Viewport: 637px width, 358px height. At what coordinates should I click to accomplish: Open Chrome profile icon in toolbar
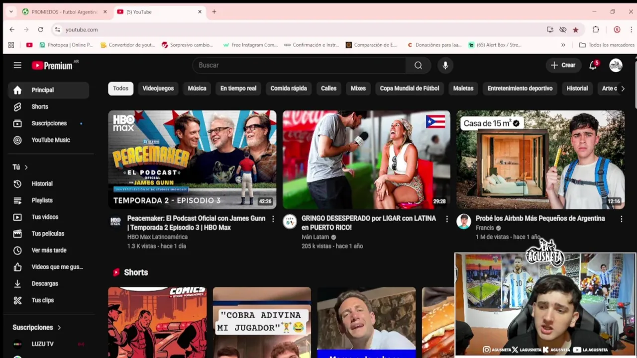[x=617, y=29]
